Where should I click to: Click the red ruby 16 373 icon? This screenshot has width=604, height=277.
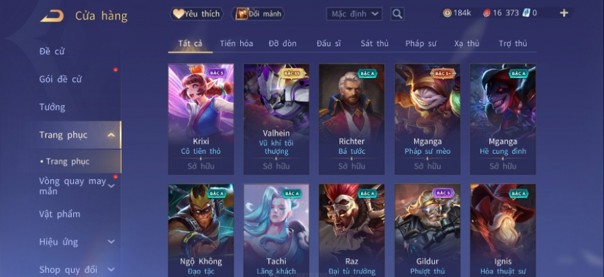pyautogui.click(x=487, y=13)
